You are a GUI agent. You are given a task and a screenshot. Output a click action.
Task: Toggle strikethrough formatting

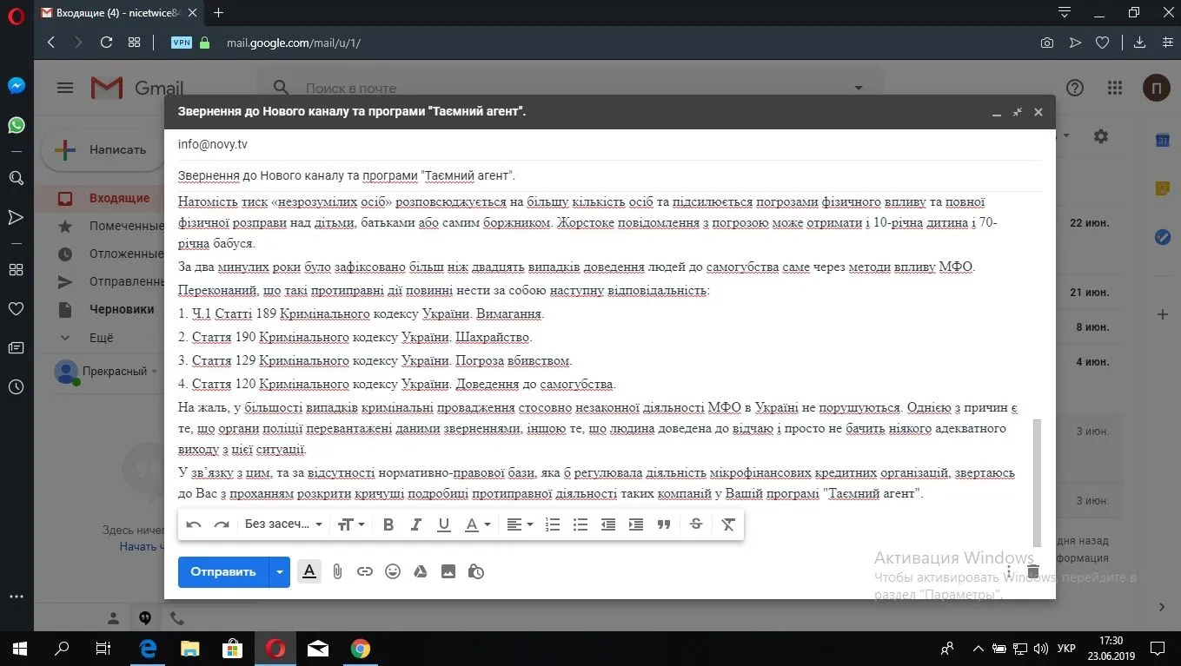pos(695,524)
